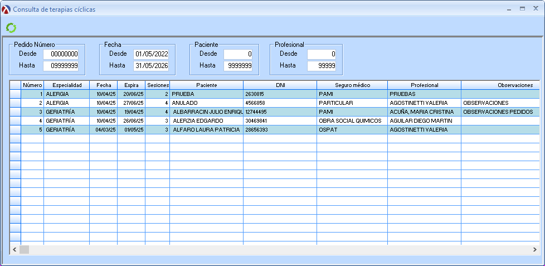
Task: Edit Paciente Hasta field 9999999
Action: coord(238,66)
